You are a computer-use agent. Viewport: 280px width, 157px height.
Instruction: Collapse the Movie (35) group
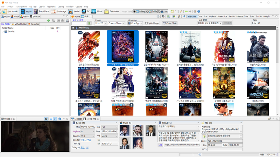(x=73, y=28)
